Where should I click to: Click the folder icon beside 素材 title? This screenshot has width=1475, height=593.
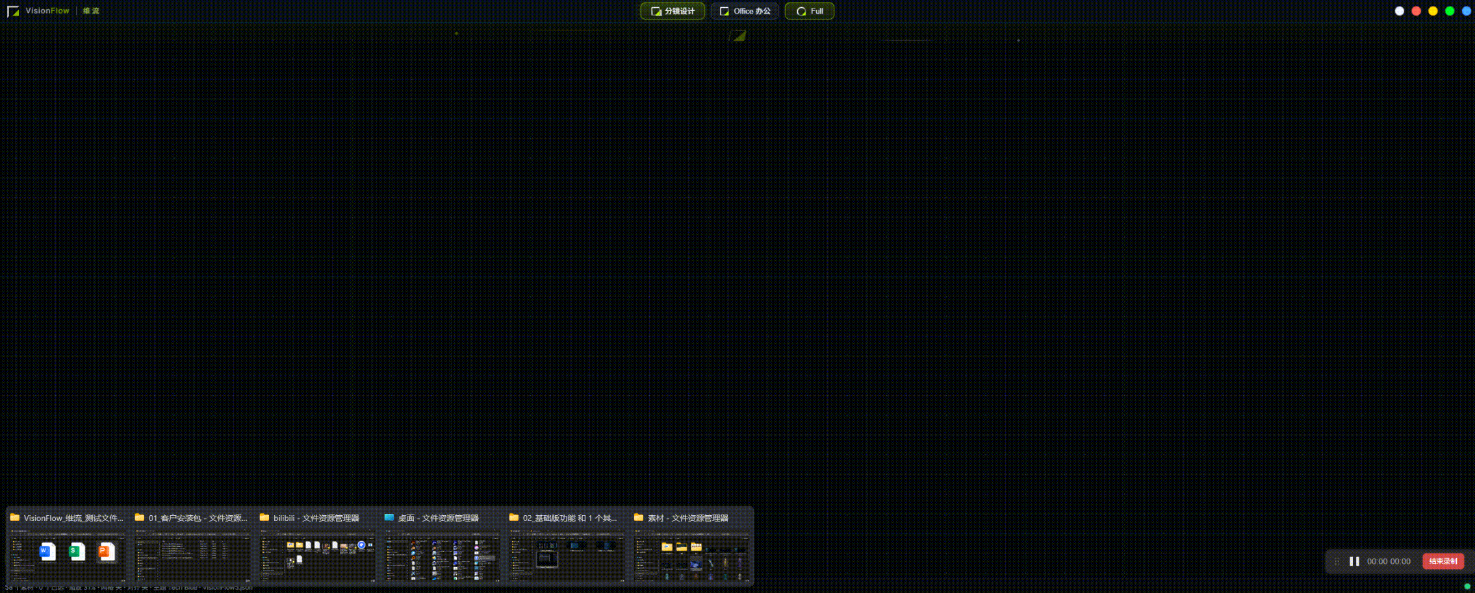coord(639,518)
